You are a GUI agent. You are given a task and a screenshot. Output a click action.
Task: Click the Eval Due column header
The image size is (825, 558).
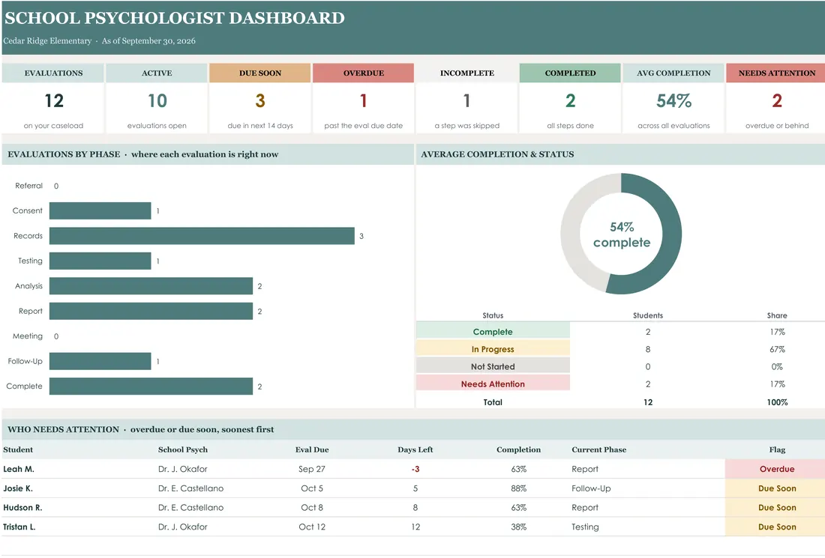(x=312, y=449)
